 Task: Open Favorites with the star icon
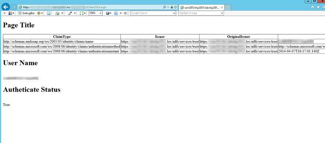pos(318,7)
